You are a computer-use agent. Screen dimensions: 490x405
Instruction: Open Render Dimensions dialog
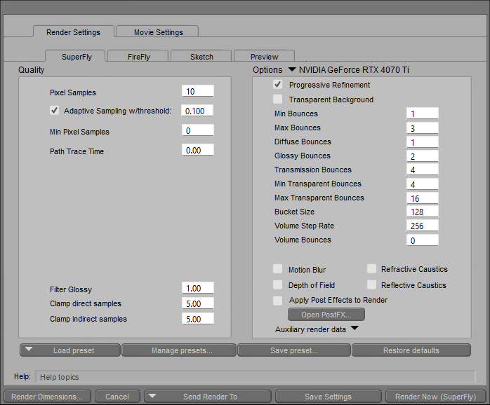point(46,397)
